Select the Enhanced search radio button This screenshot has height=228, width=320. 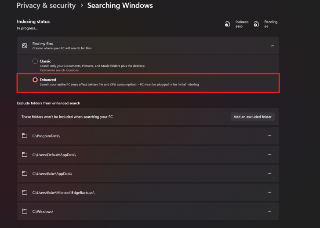[x=35, y=80]
